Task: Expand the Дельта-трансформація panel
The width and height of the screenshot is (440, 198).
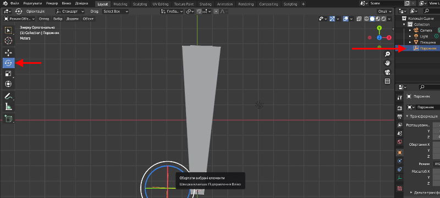Action: [x=411, y=193]
